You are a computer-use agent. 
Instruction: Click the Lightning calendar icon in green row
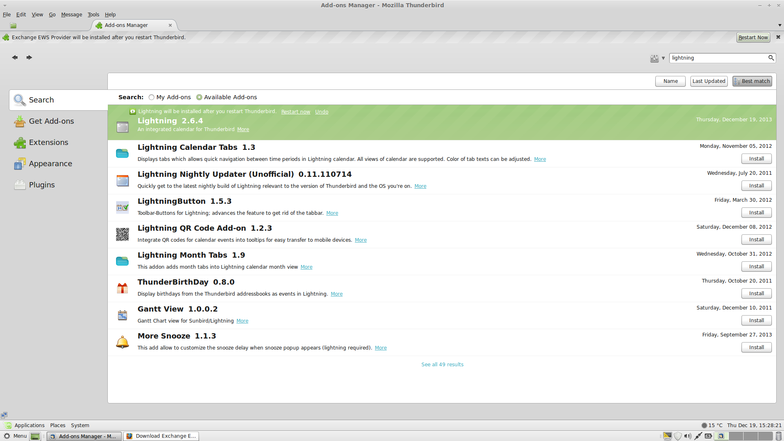[122, 127]
